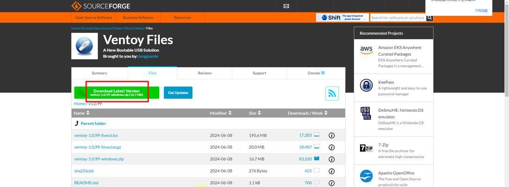Click the DeSmuME emulator icon
509x187 pixels.
(366, 114)
